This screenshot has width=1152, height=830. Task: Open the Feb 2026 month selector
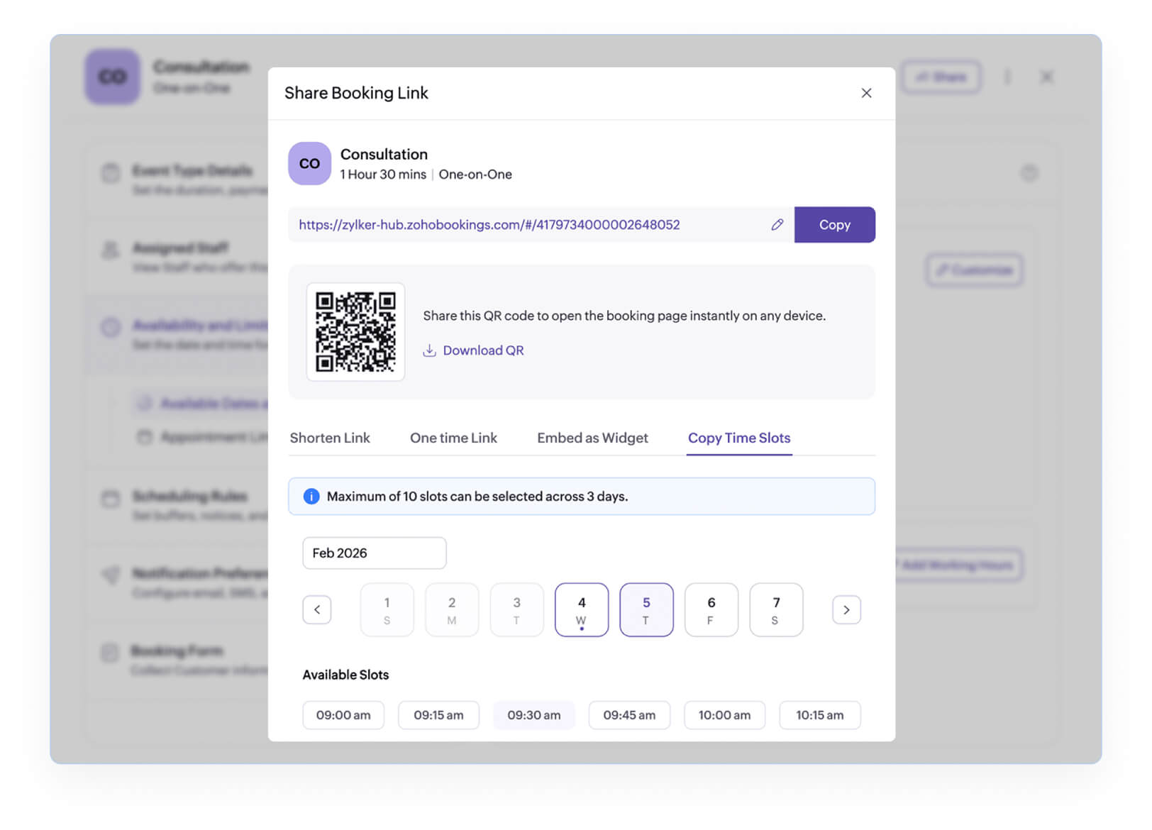click(x=374, y=553)
